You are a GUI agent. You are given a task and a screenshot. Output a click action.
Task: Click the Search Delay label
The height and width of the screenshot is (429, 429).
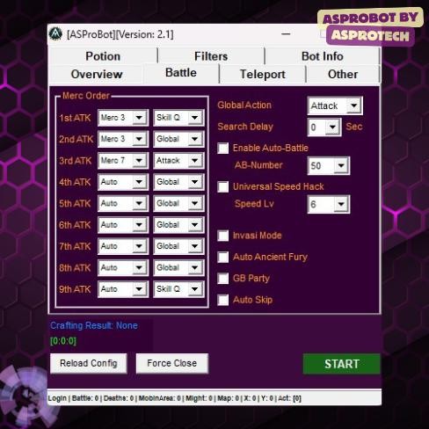pyautogui.click(x=245, y=127)
